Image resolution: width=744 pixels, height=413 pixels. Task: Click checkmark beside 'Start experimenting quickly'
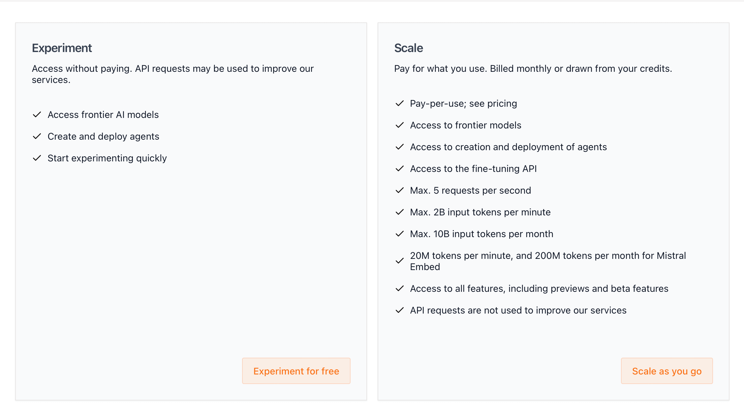37,158
